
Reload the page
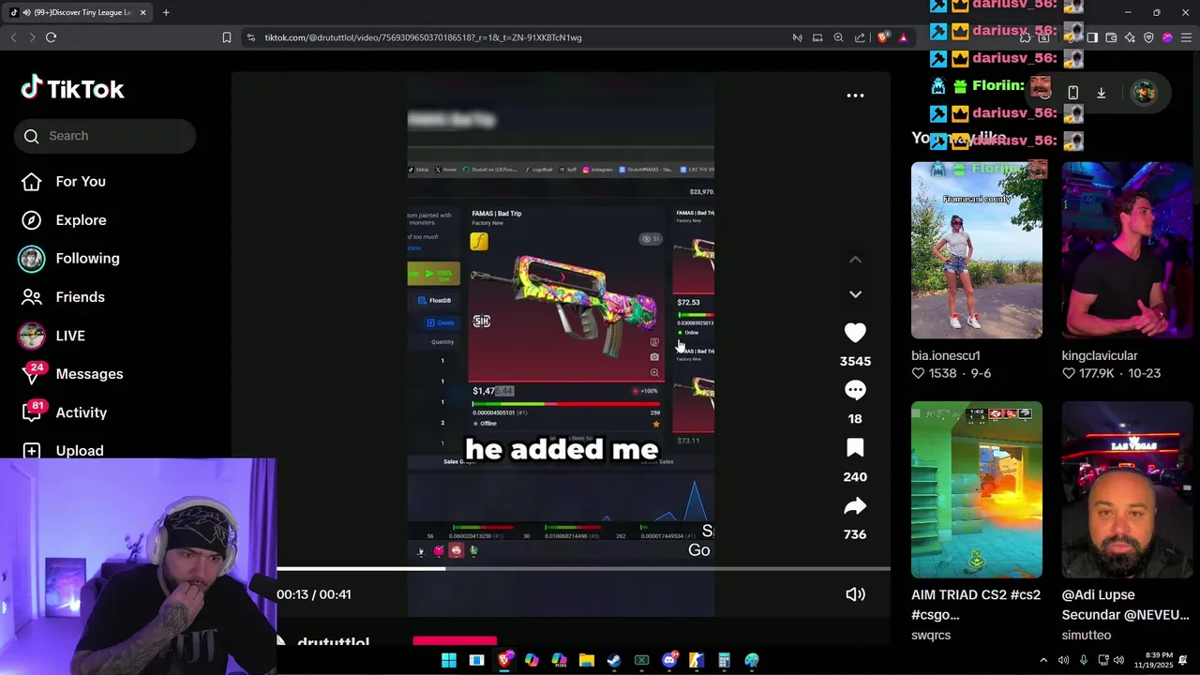(51, 37)
